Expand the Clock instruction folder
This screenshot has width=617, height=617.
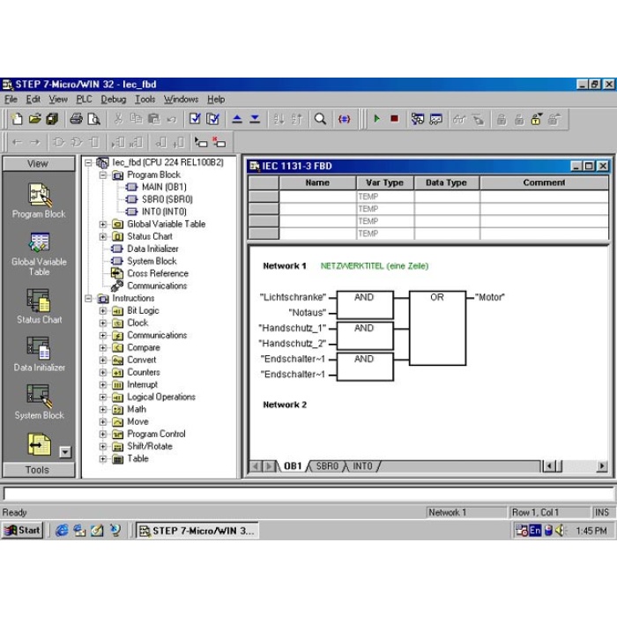103,323
